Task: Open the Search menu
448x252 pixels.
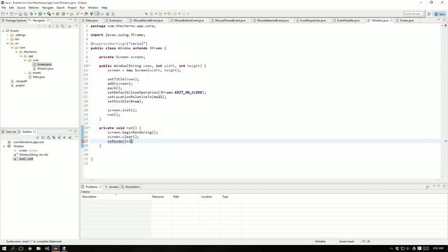Action: [60, 8]
